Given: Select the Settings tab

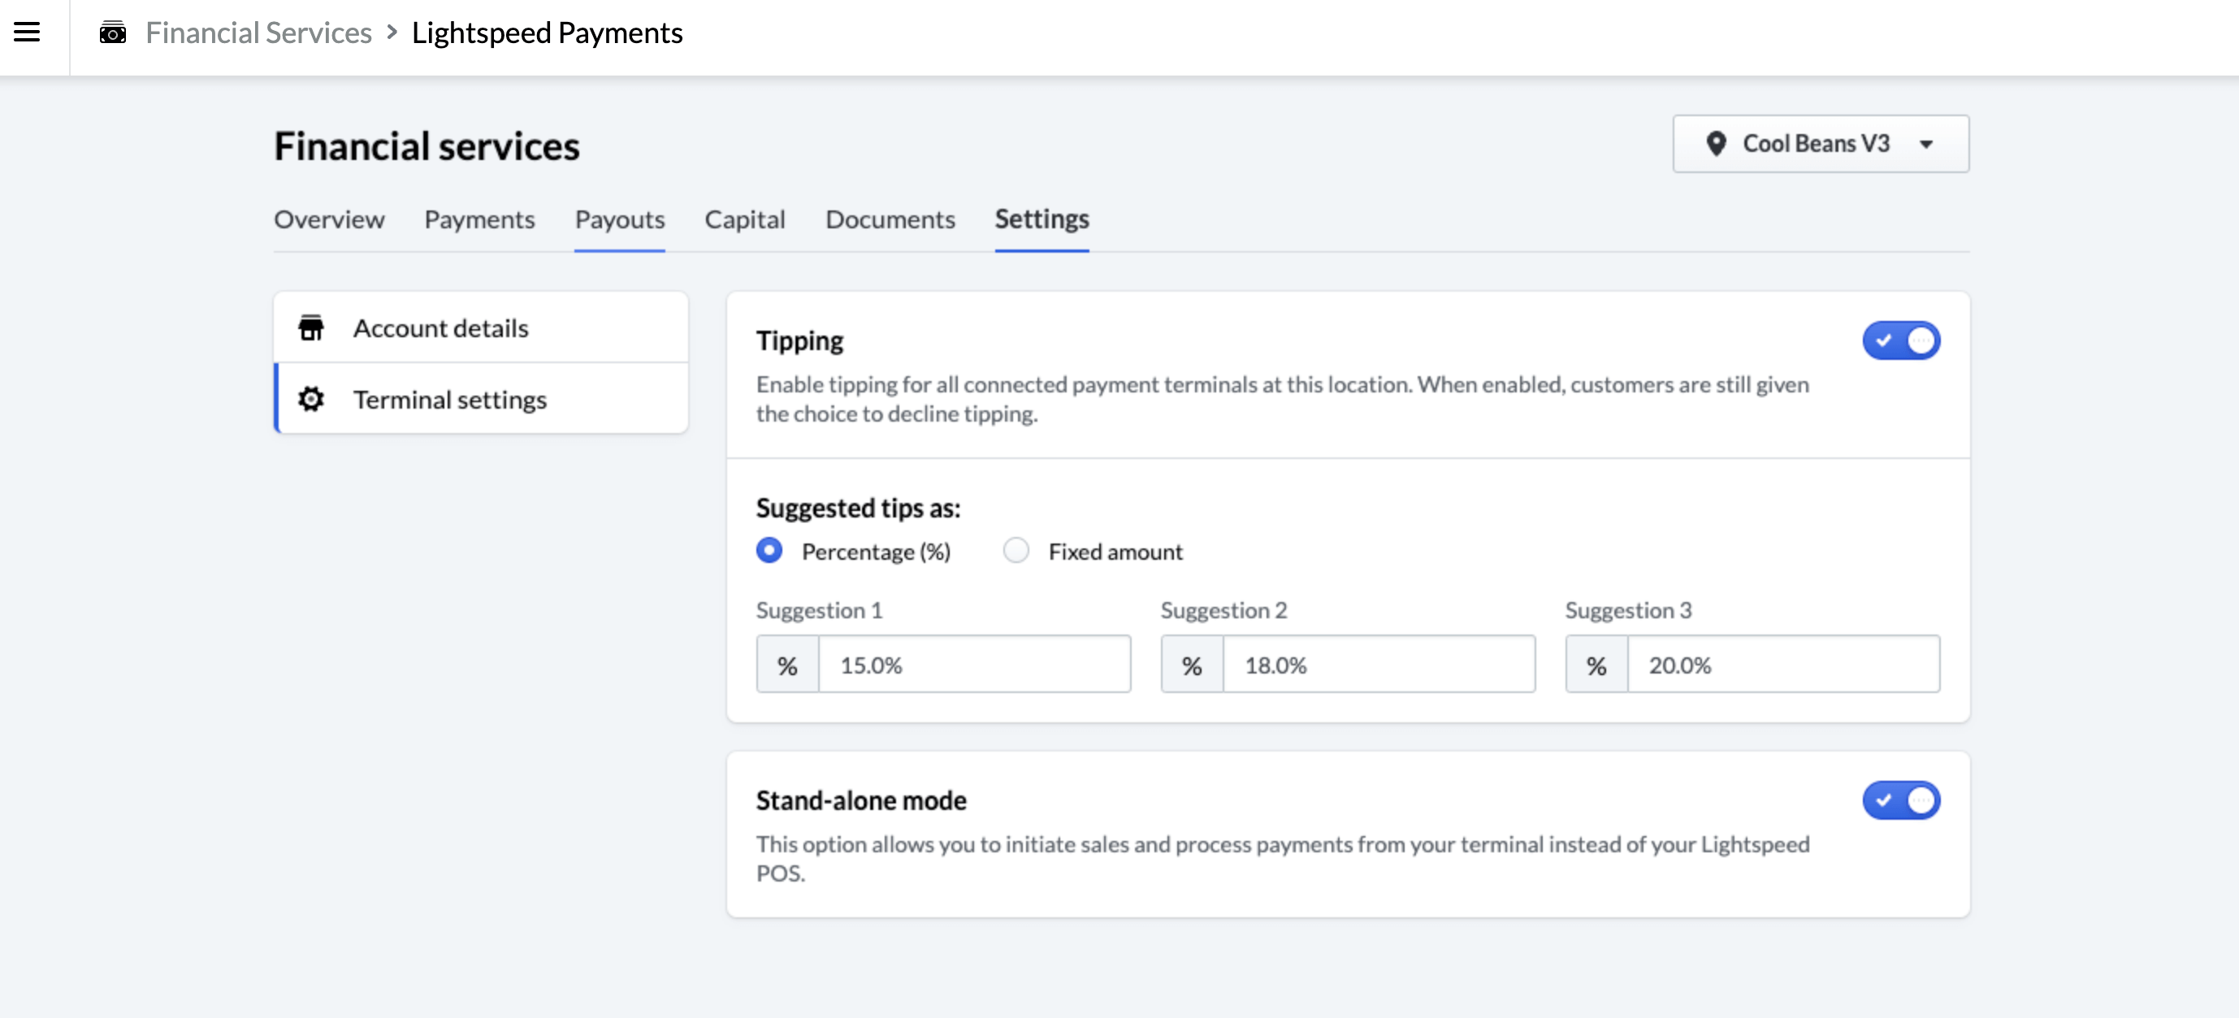Looking at the screenshot, I should (1042, 219).
